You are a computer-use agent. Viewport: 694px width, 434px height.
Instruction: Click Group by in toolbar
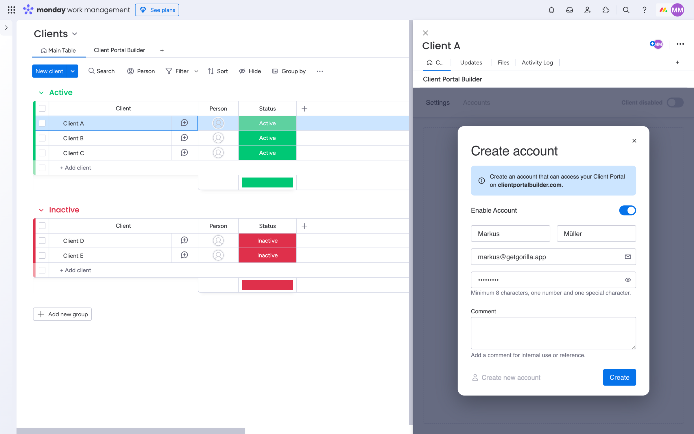pyautogui.click(x=289, y=71)
